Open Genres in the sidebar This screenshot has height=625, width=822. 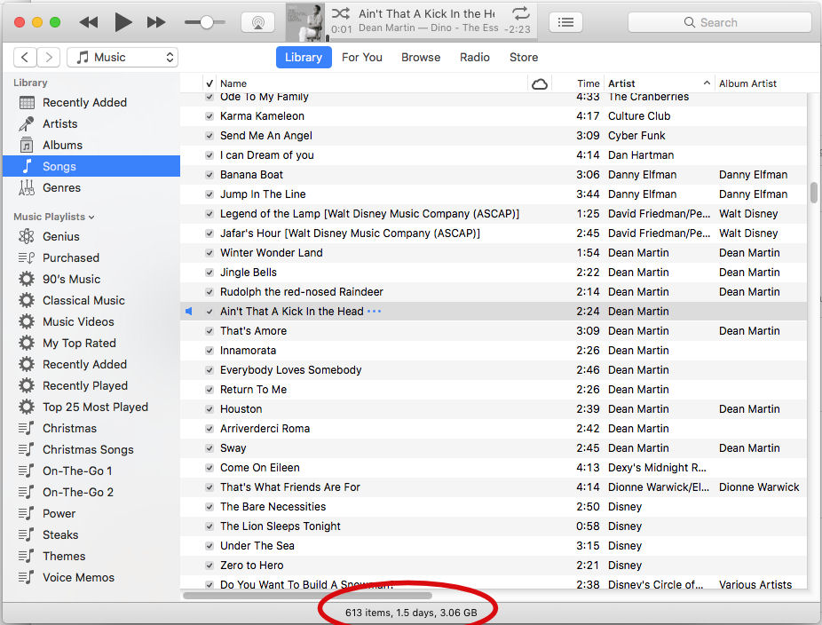pyautogui.click(x=91, y=187)
